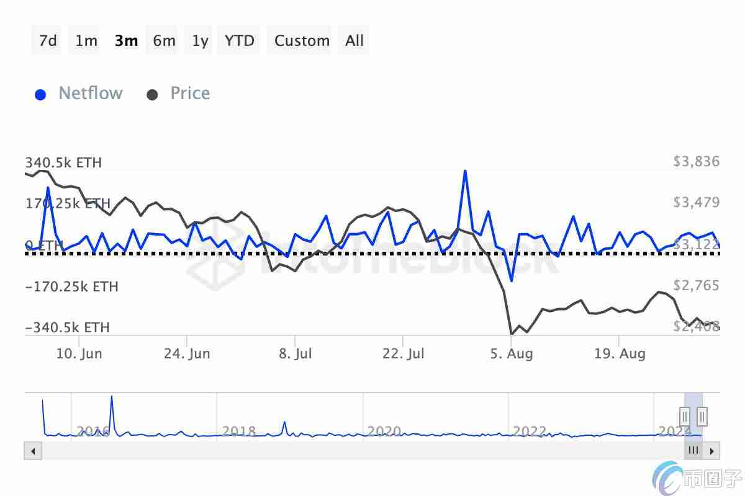Screen dimensions: 745x496
Task: Select the YTD range option
Action: (240, 41)
